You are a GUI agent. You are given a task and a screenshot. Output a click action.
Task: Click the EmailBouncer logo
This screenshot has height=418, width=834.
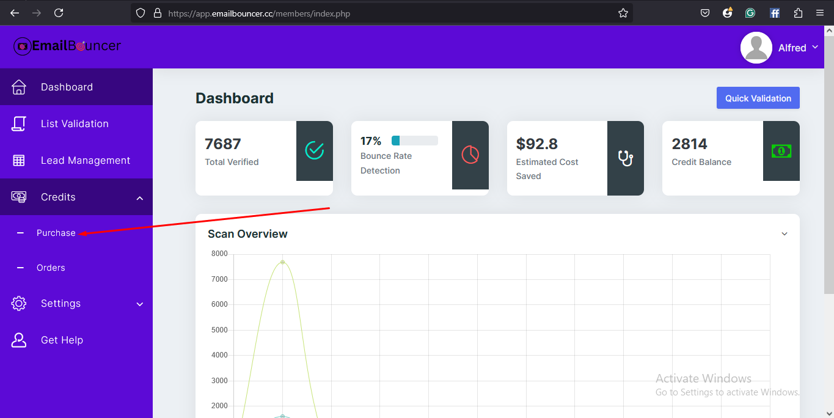[67, 46]
